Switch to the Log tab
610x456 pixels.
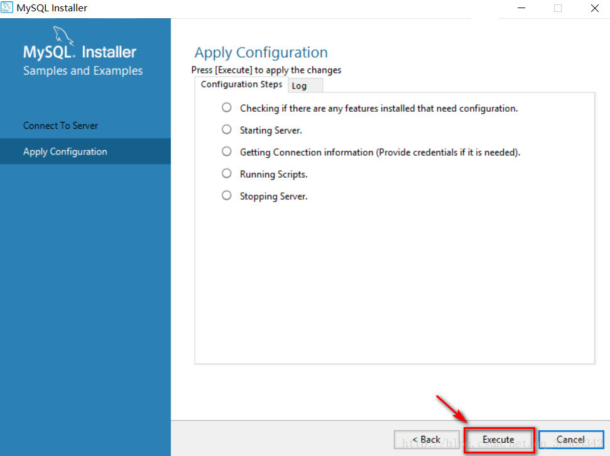[x=305, y=85]
